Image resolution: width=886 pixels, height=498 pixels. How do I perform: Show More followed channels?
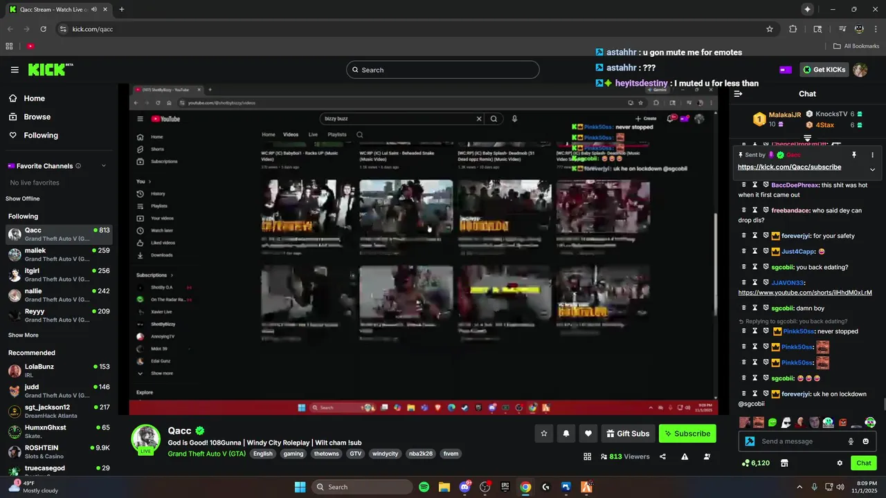[x=23, y=335]
